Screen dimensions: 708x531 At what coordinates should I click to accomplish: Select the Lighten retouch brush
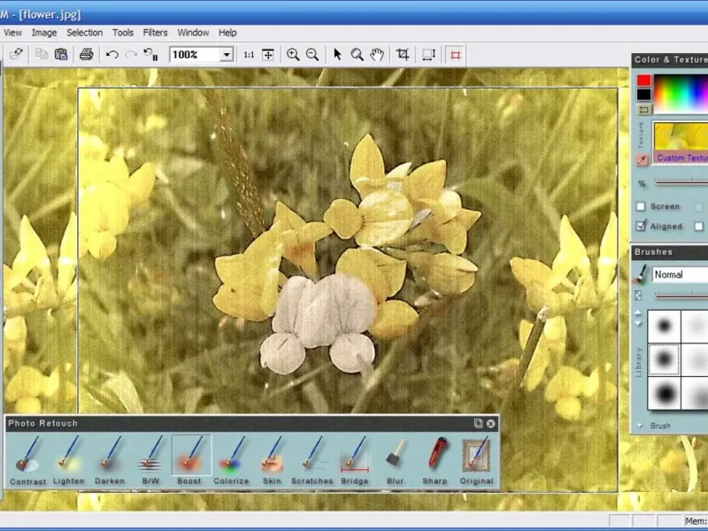[x=68, y=457]
